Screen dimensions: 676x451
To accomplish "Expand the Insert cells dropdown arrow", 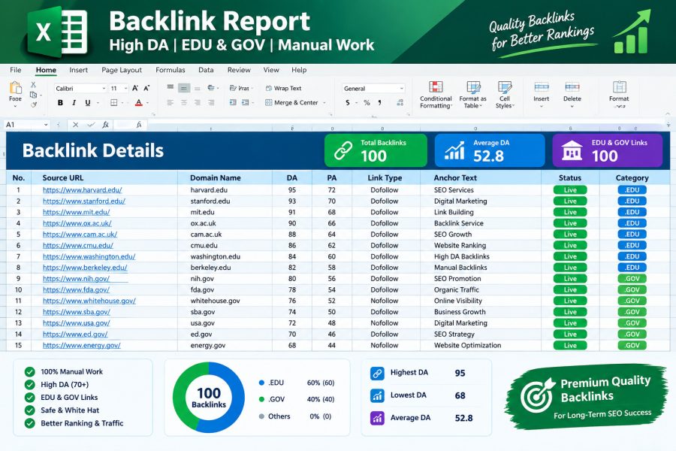I will tap(542, 106).
